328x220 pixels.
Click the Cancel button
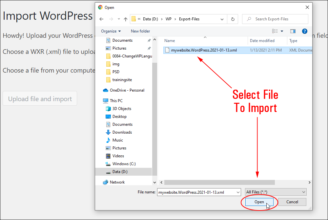click(292, 202)
